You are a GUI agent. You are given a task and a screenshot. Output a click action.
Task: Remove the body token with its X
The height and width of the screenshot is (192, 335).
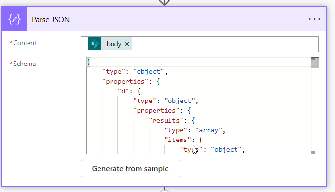pyautogui.click(x=127, y=44)
